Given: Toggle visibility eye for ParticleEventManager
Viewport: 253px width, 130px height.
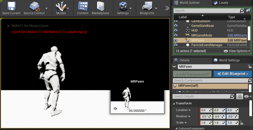Looking at the screenshot, I should point(176,45).
